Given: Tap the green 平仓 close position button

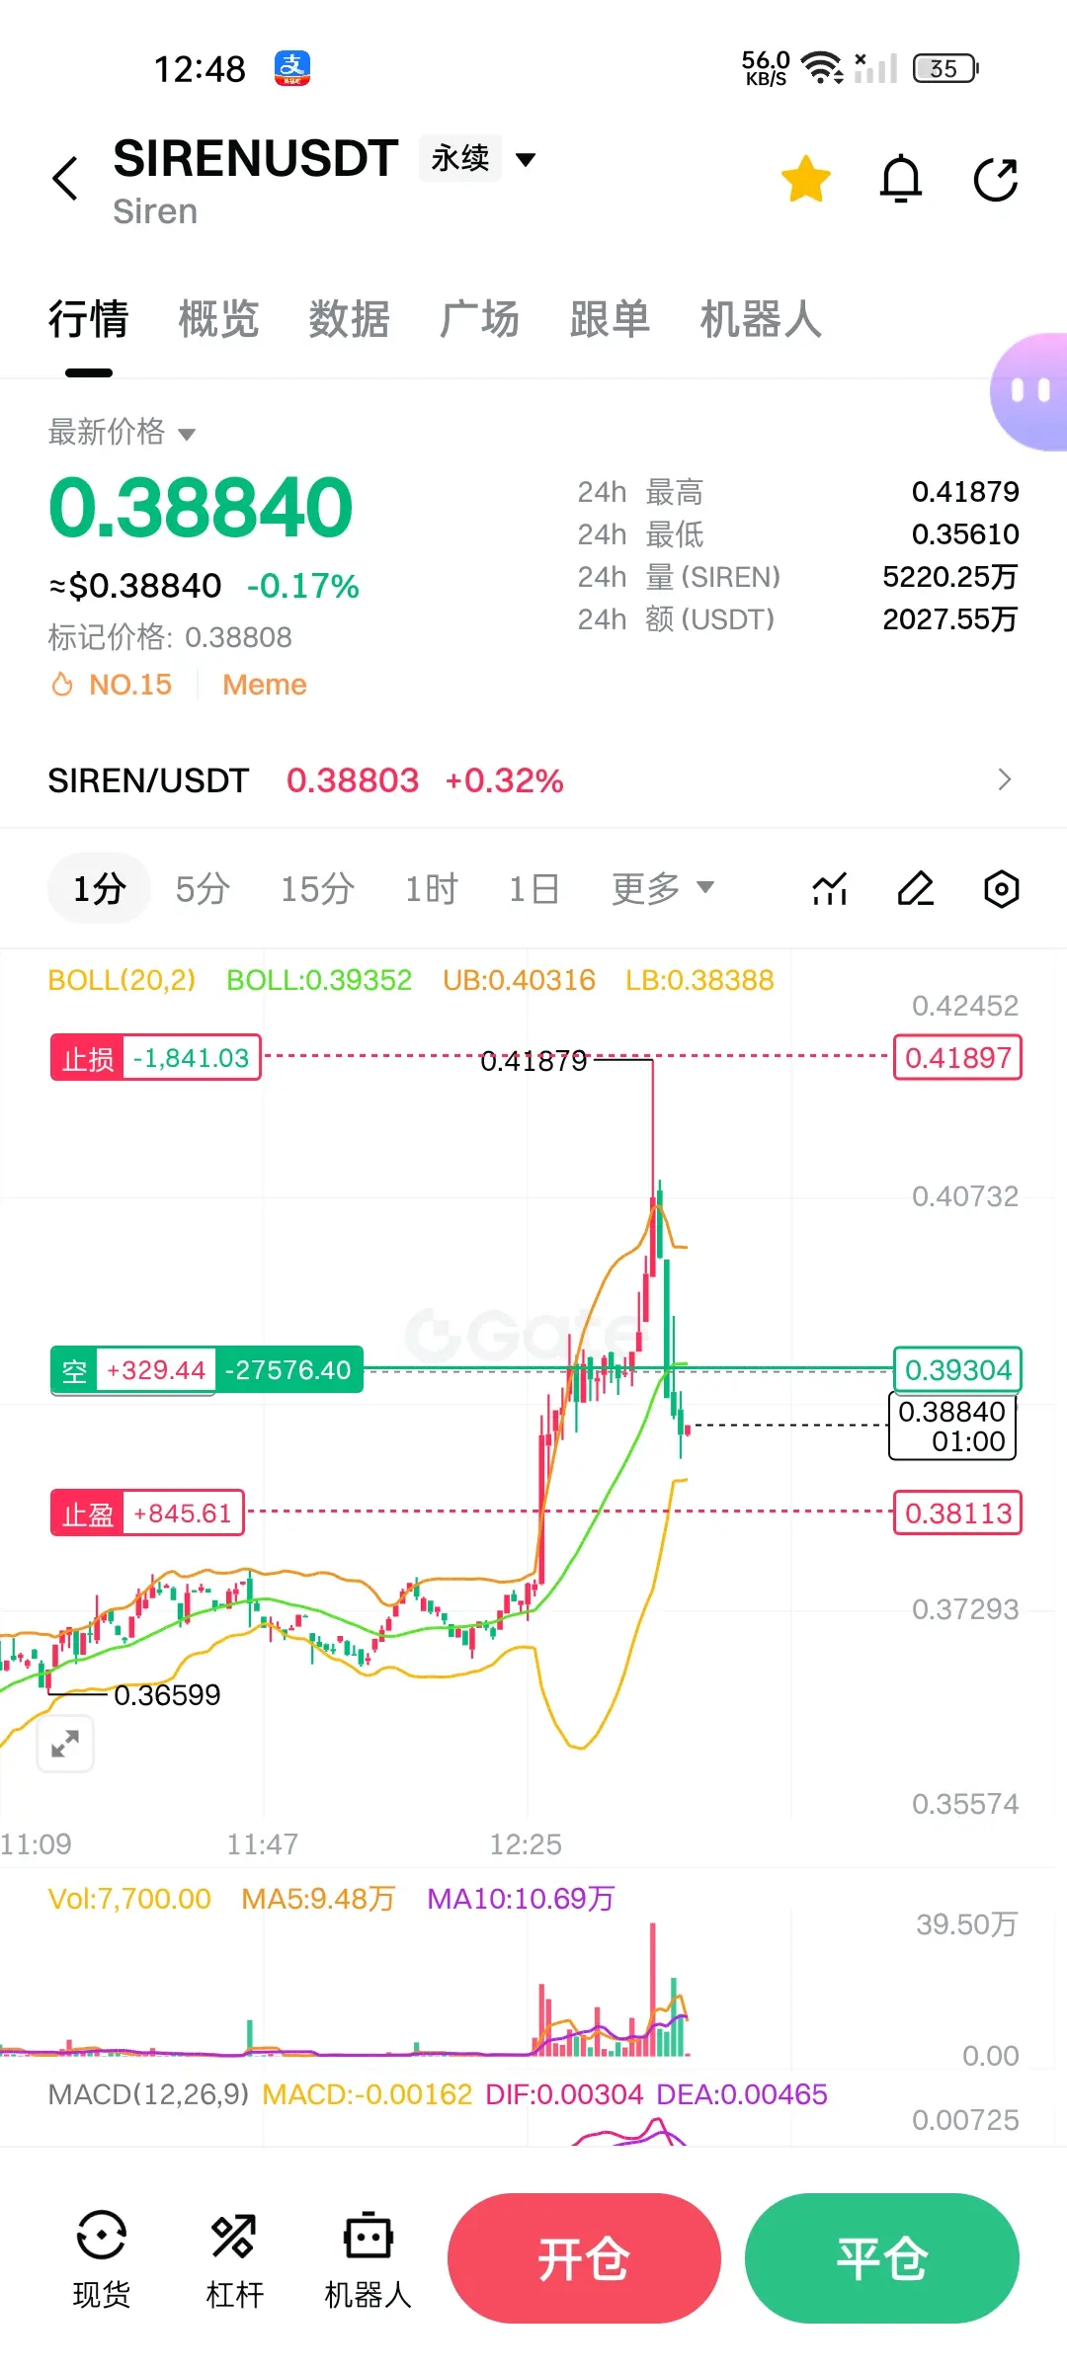Looking at the screenshot, I should [881, 2258].
